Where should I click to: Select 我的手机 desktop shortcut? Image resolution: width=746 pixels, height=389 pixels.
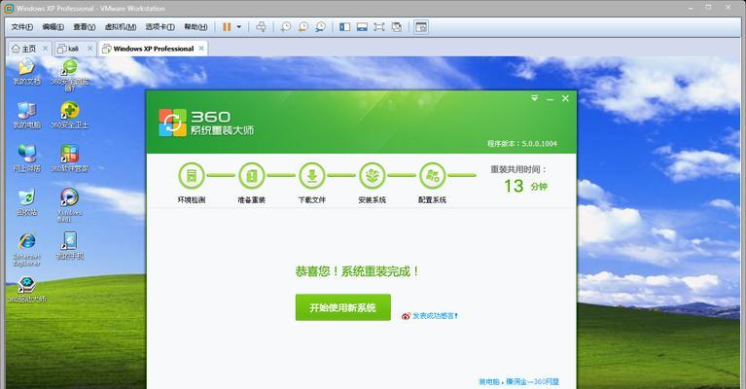point(69,246)
